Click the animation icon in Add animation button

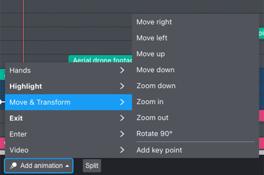pyautogui.click(x=13, y=166)
